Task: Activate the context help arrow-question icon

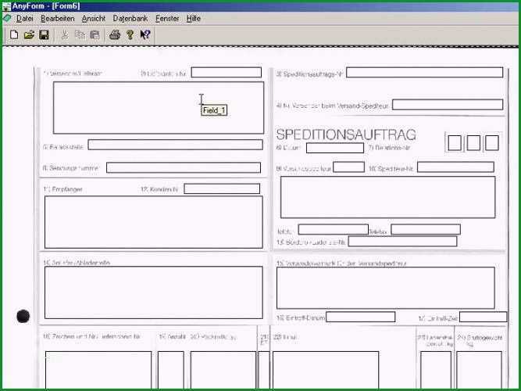Action: click(x=145, y=34)
